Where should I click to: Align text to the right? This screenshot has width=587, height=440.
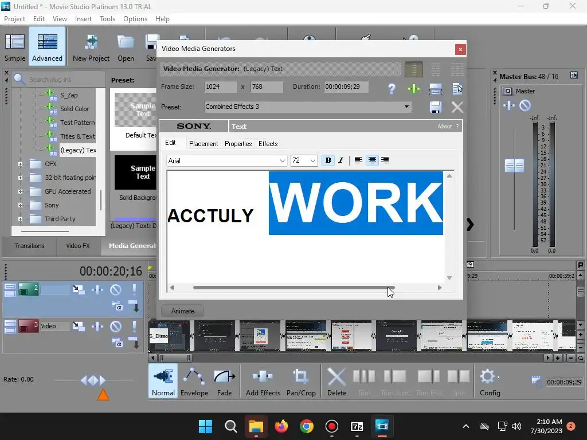[x=385, y=160]
